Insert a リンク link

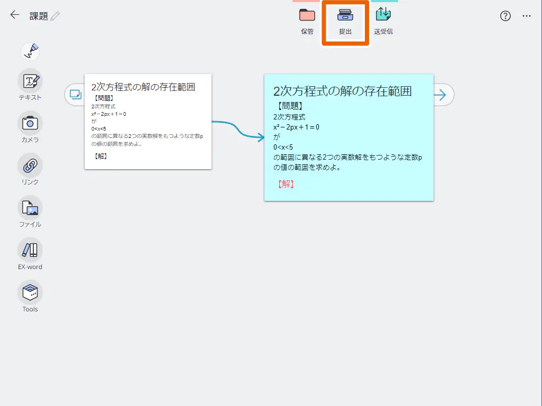pos(30,165)
